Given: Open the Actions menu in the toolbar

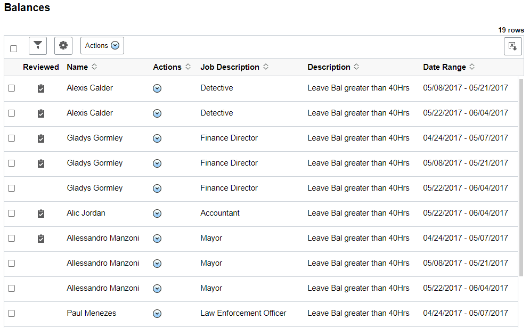Looking at the screenshot, I should pyautogui.click(x=102, y=45).
